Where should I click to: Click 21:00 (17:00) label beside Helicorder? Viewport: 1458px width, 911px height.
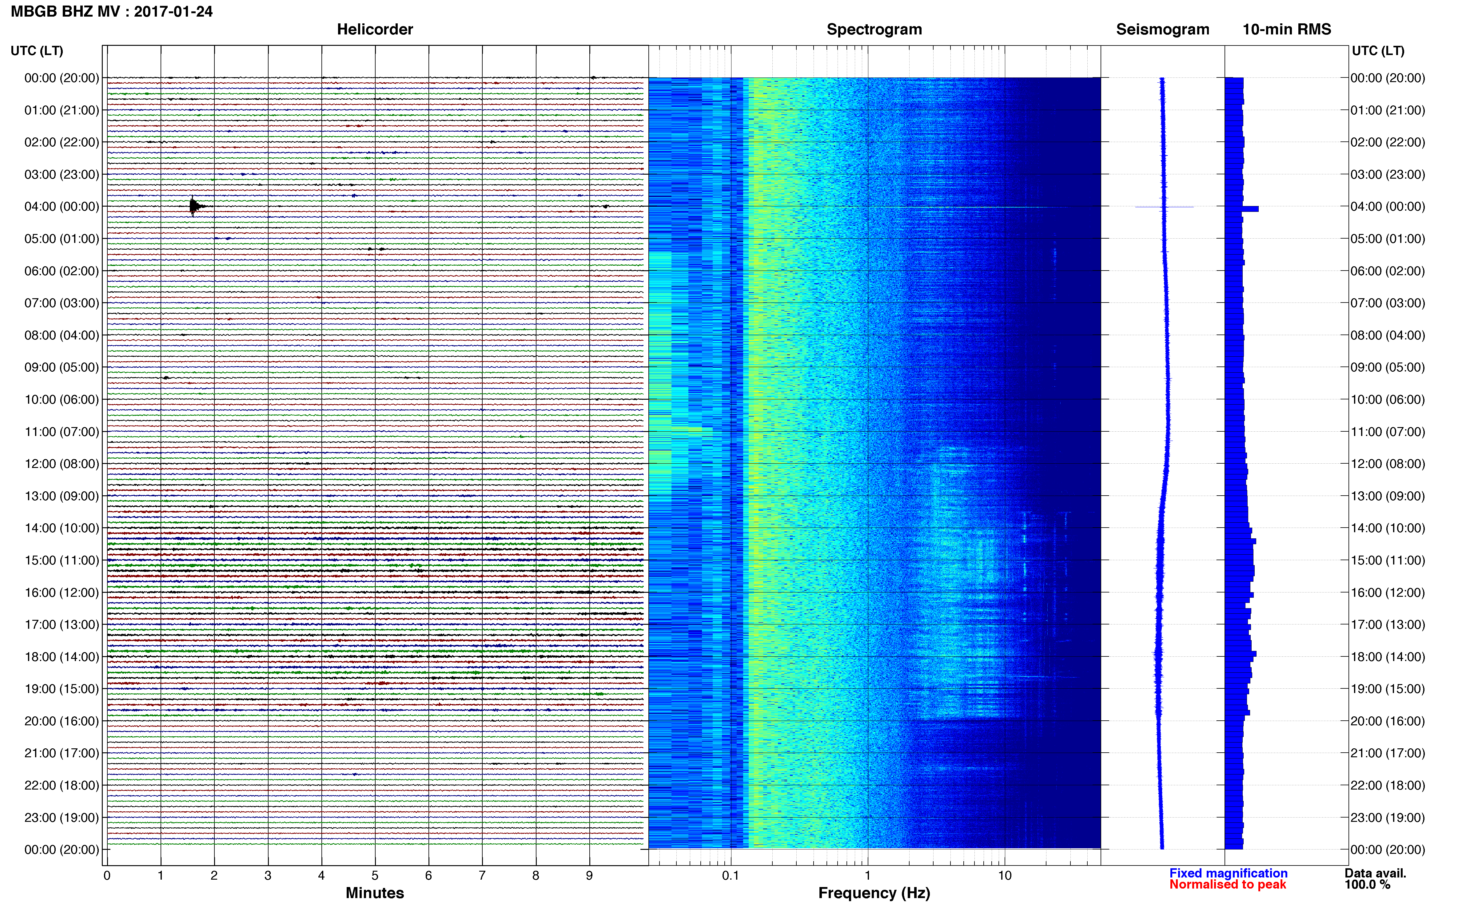click(62, 753)
